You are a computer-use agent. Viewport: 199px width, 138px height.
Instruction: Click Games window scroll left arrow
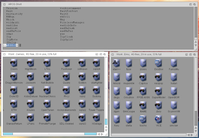(99, 134)
